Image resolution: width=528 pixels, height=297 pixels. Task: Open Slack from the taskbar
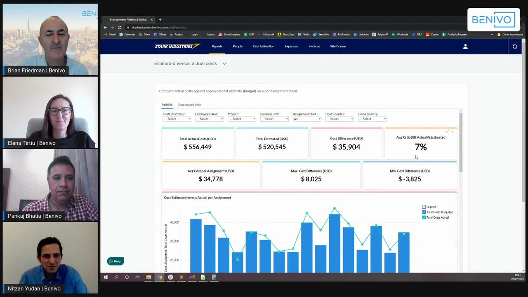[x=170, y=277]
